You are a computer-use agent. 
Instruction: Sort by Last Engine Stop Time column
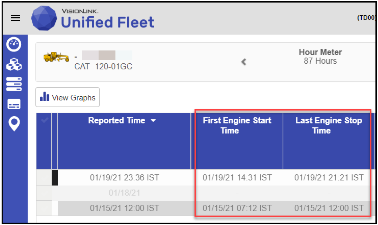[329, 125]
